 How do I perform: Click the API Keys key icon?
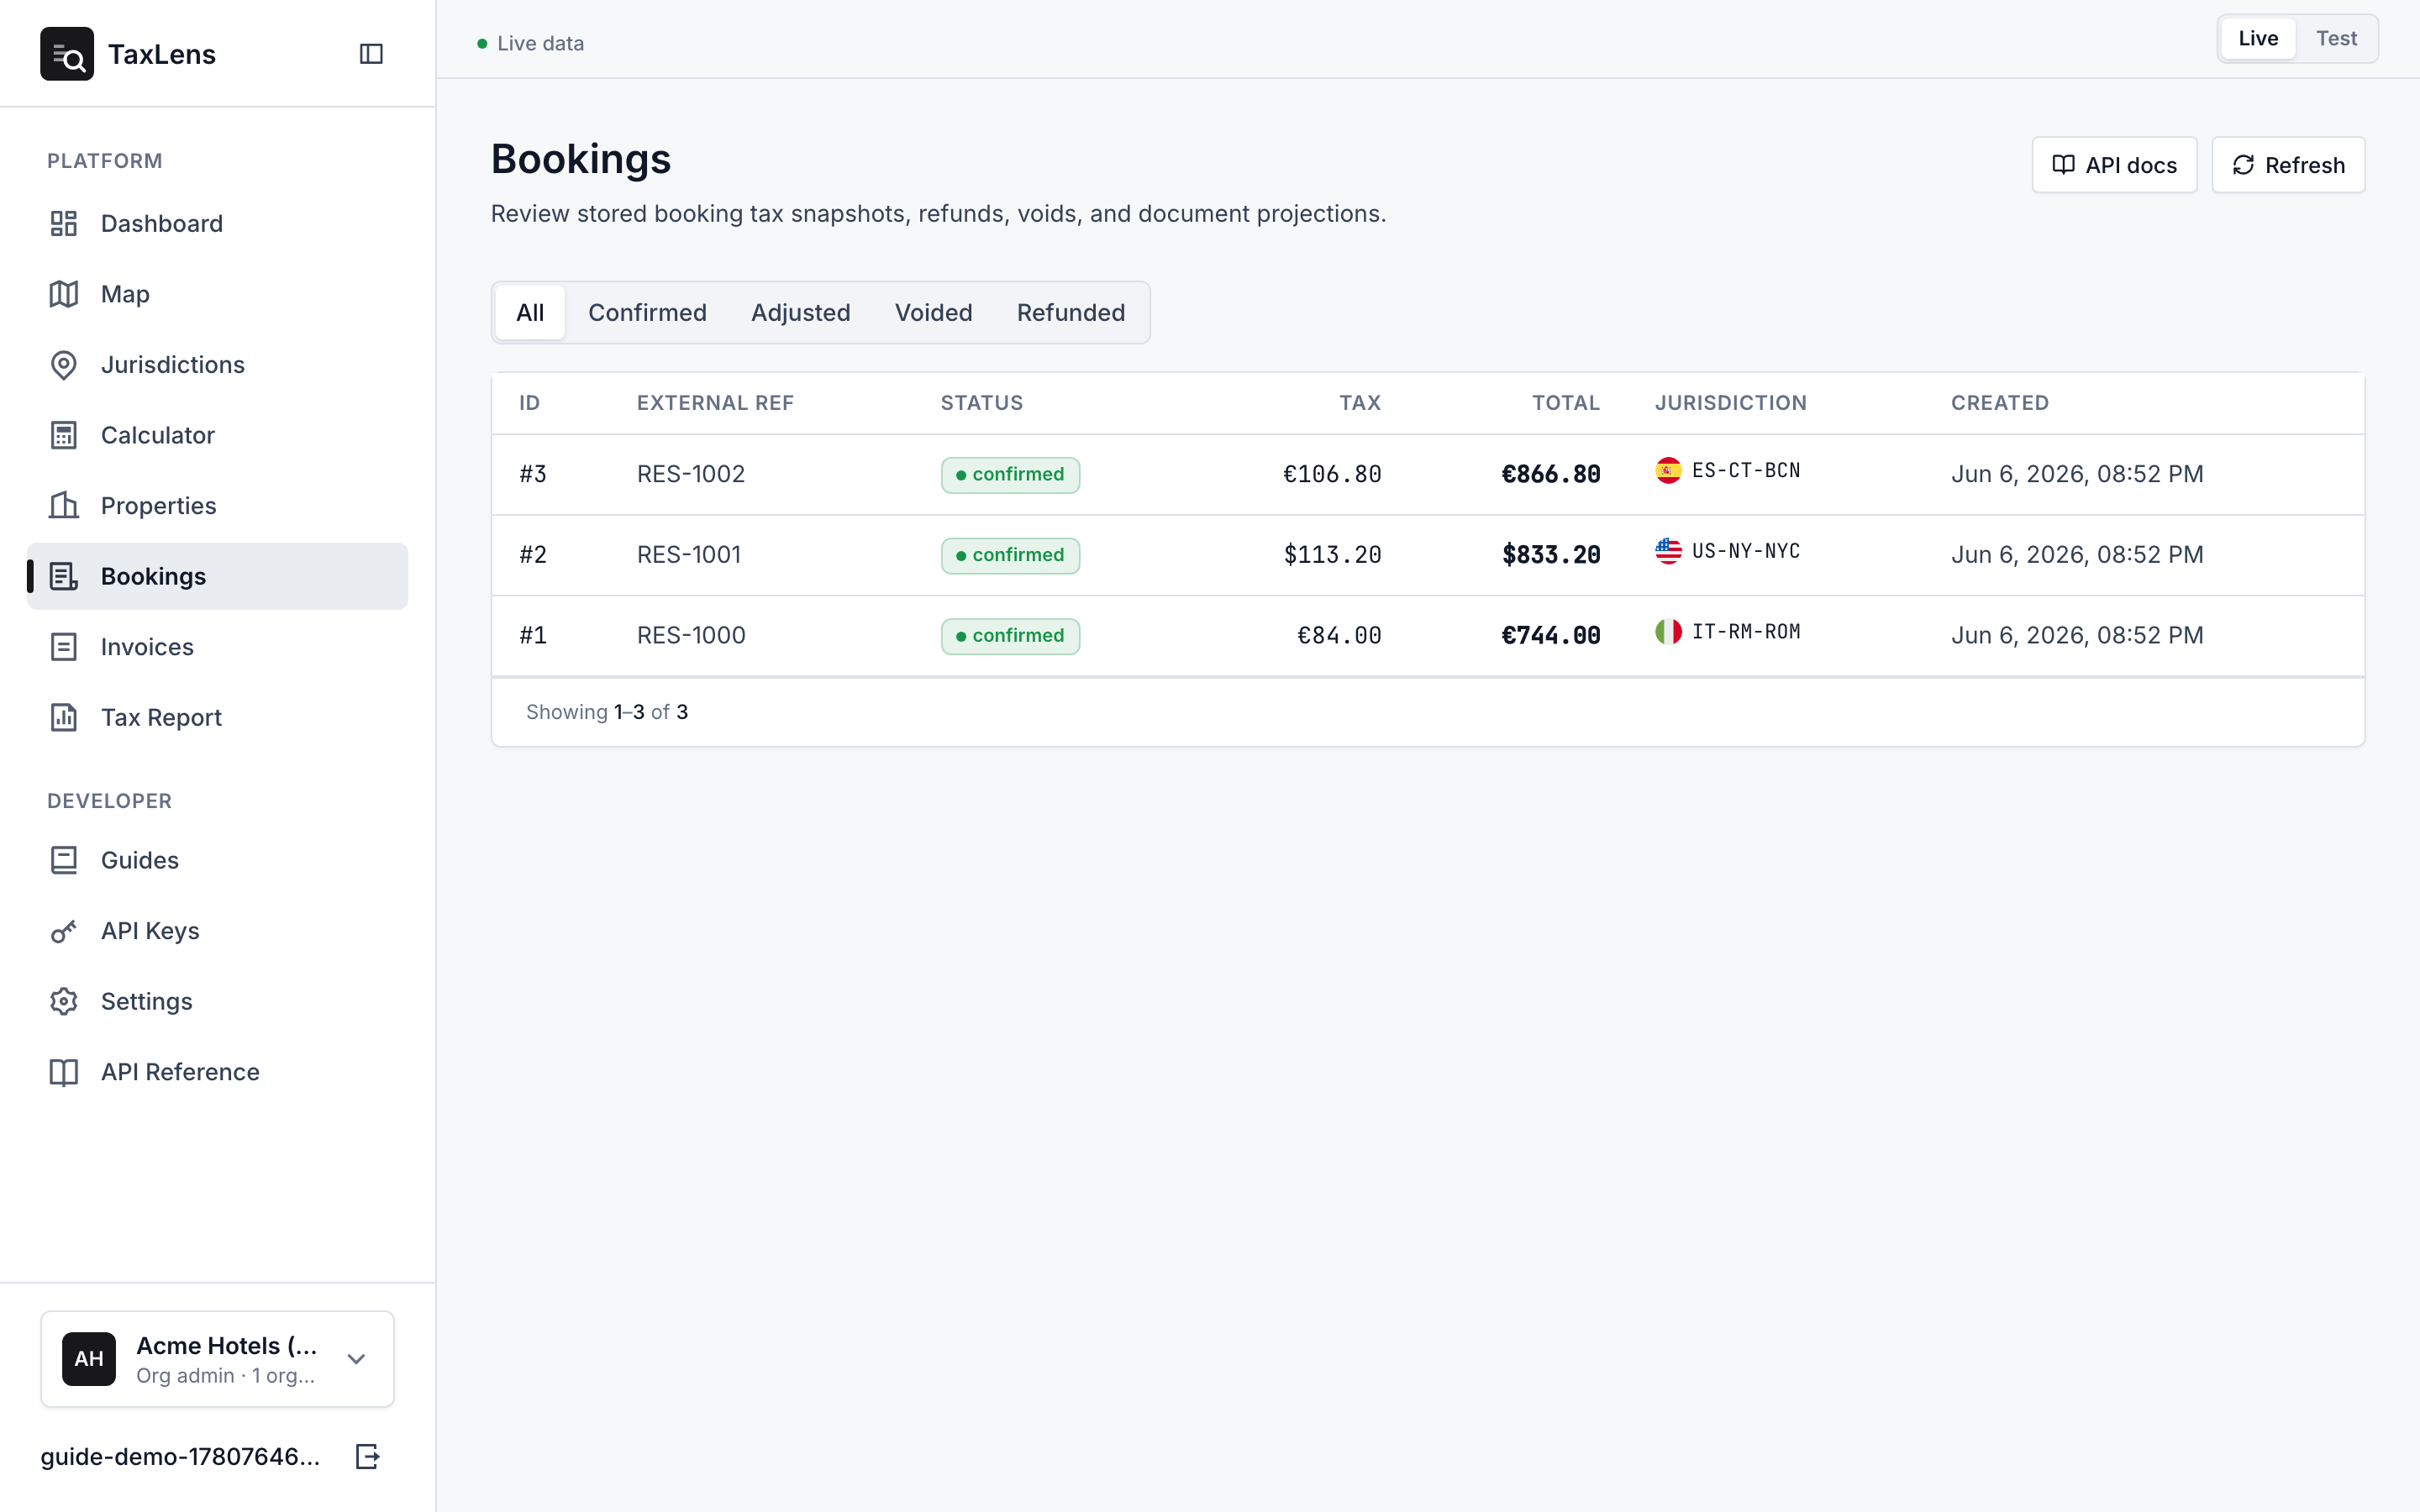(64, 931)
